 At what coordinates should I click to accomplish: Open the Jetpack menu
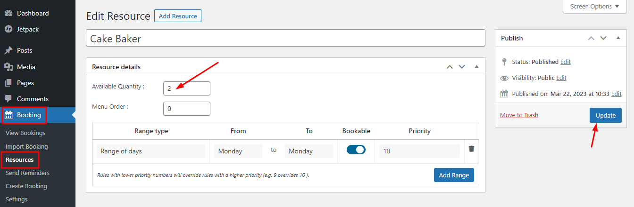(x=38, y=29)
